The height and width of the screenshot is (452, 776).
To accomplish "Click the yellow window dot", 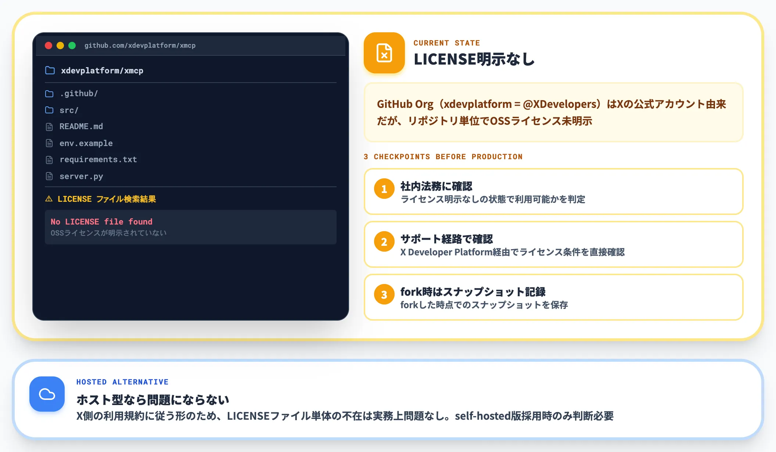I will pyautogui.click(x=60, y=45).
